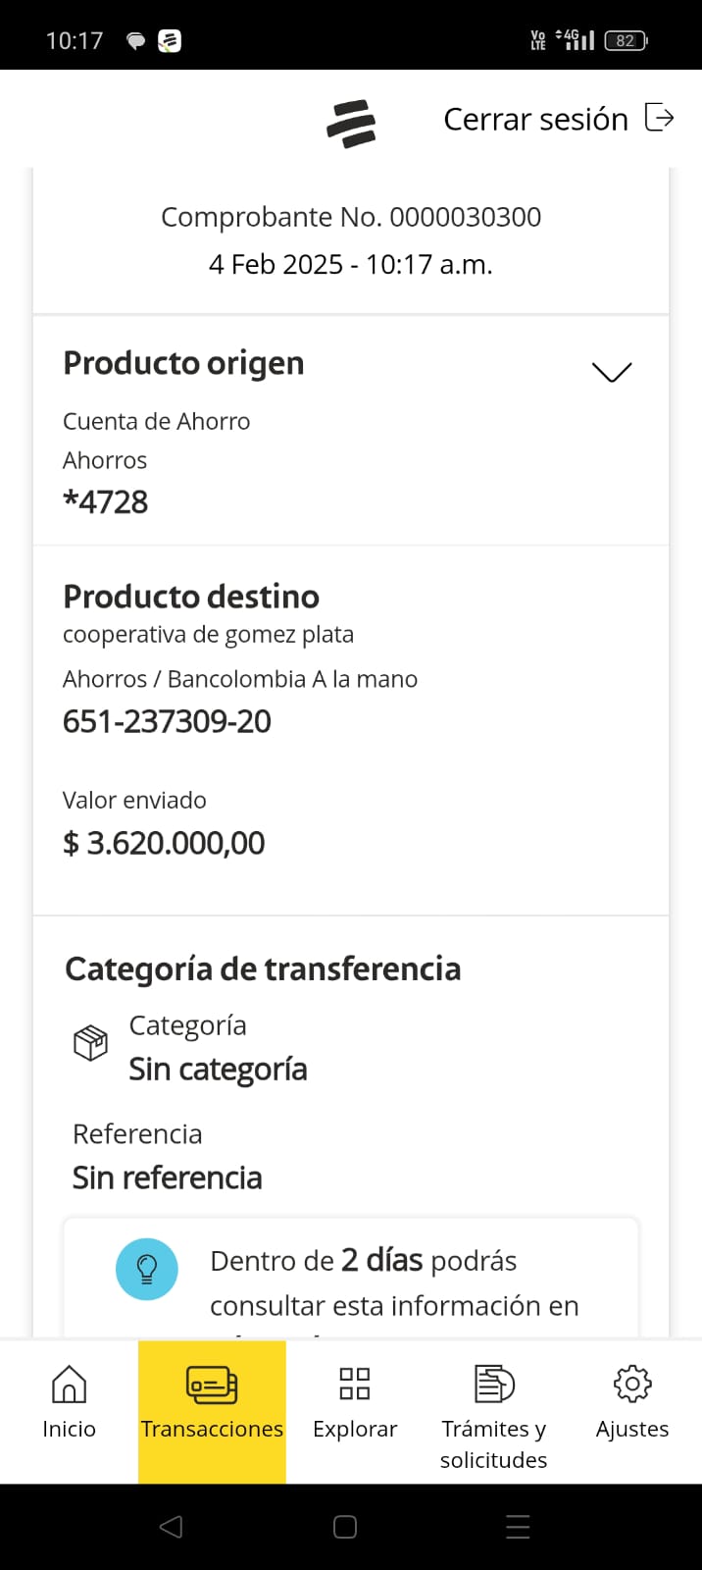The width and height of the screenshot is (702, 1570).
Task: Tap the Transacciones card icon
Action: point(212,1385)
